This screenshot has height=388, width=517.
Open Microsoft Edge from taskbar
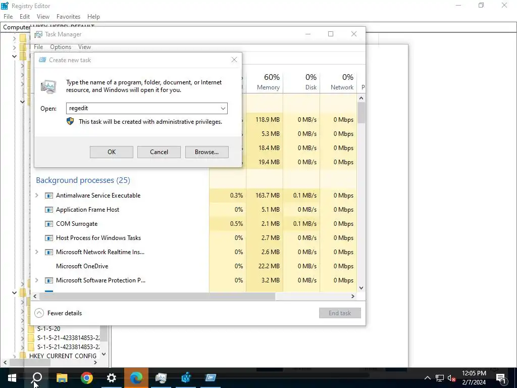click(x=136, y=378)
